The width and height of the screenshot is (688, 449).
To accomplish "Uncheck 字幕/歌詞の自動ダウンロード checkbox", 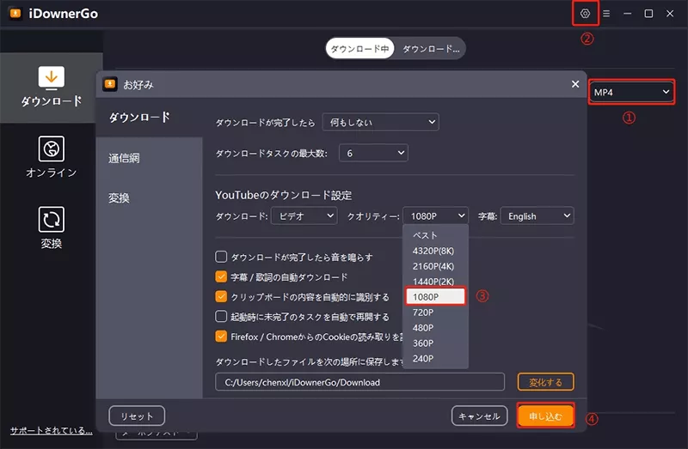I will (x=221, y=276).
